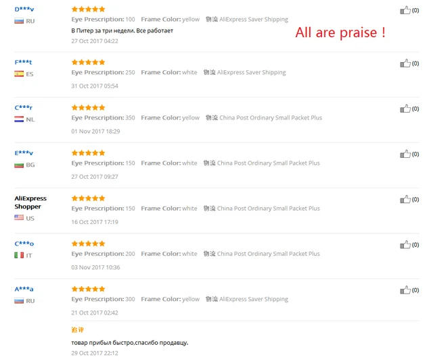Image resolution: width=433 pixels, height=361 pixels.
Task: Mark A***a's review as helpful
Action: 405,290
